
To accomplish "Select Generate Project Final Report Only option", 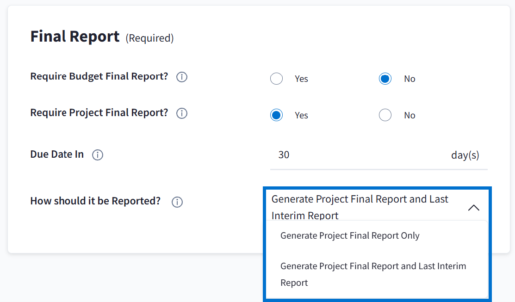I will (350, 236).
